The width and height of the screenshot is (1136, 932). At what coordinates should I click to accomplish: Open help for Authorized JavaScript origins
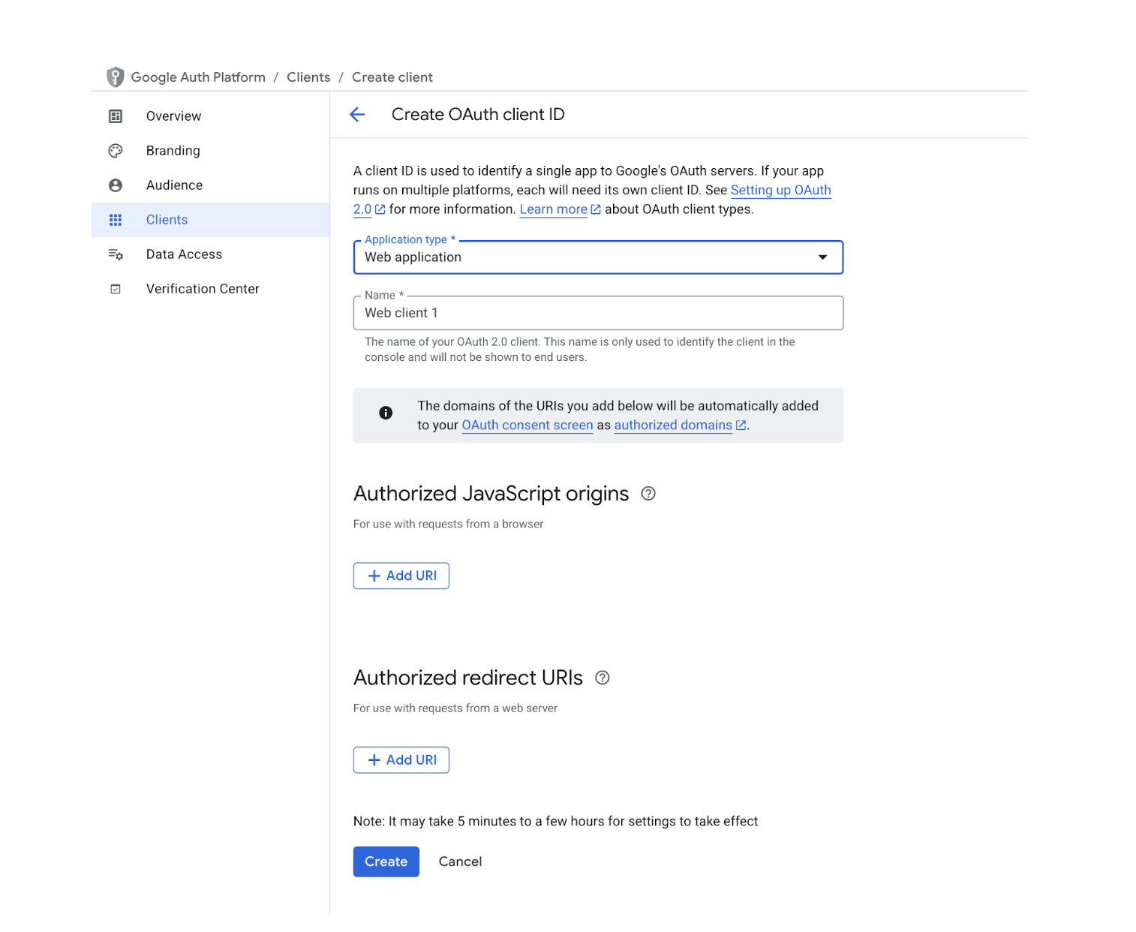coord(648,494)
